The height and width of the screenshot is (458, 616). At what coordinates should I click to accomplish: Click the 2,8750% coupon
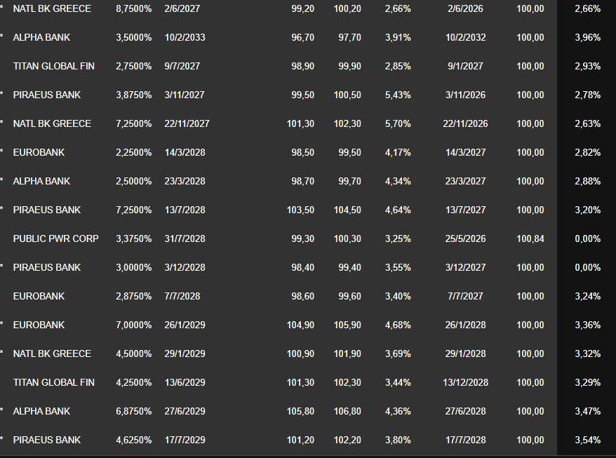(x=133, y=295)
